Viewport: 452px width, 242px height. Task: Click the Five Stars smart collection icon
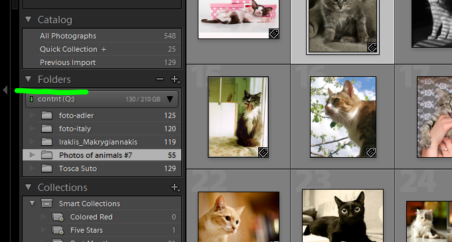pos(58,230)
